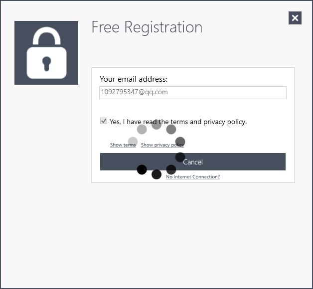Click the No Internet Connection? link
The width and height of the screenshot is (313, 289).
click(x=193, y=176)
